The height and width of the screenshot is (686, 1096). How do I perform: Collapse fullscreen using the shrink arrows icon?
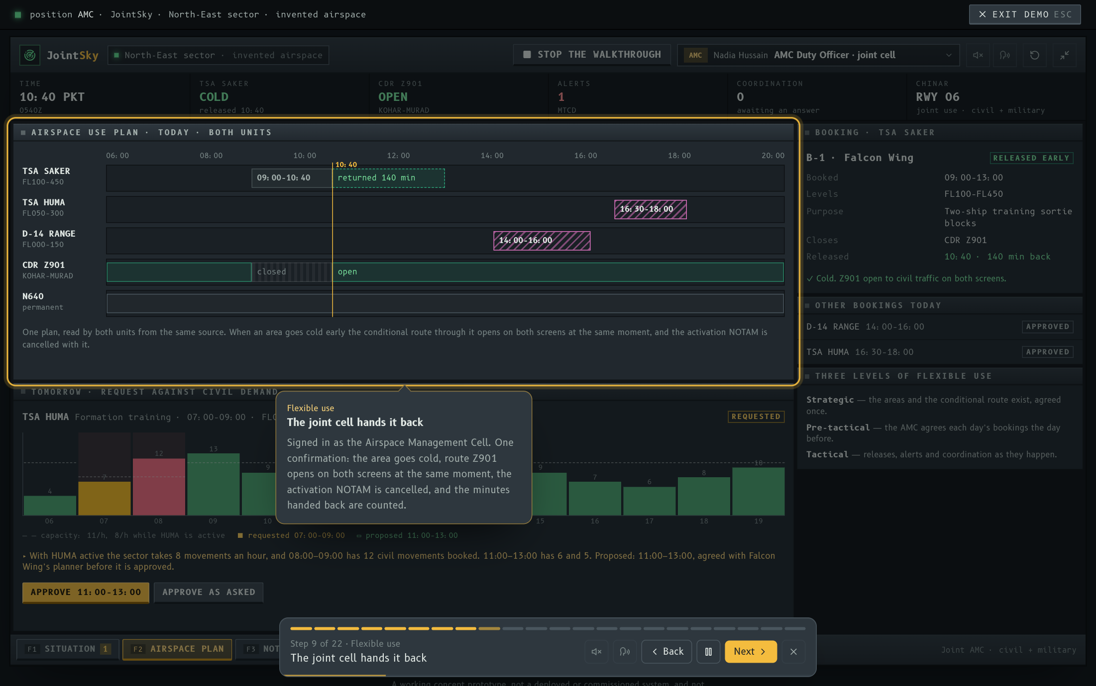coord(1064,55)
